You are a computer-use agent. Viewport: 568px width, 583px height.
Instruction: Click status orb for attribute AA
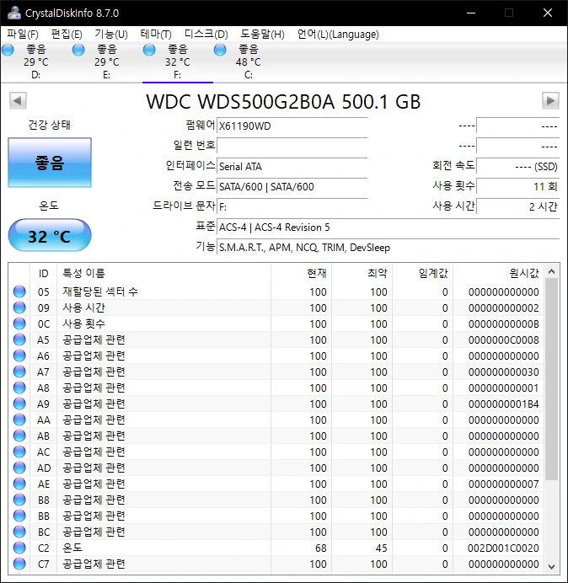coord(19,420)
